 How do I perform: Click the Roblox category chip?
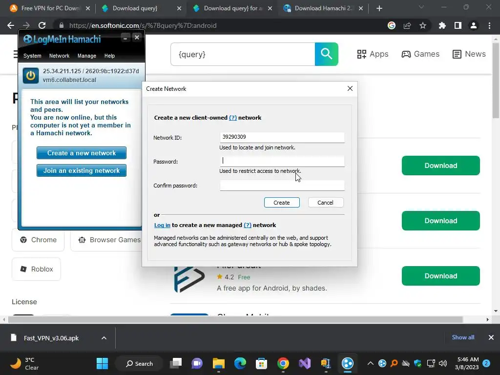pyautogui.click(x=36, y=269)
